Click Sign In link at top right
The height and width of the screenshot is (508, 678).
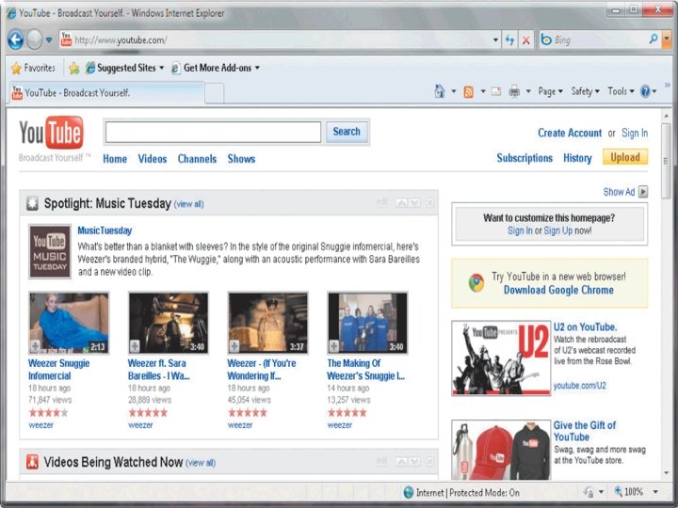click(x=635, y=133)
